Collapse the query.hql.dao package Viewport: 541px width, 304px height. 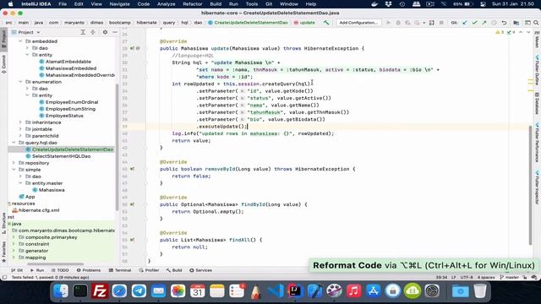pos(14,143)
